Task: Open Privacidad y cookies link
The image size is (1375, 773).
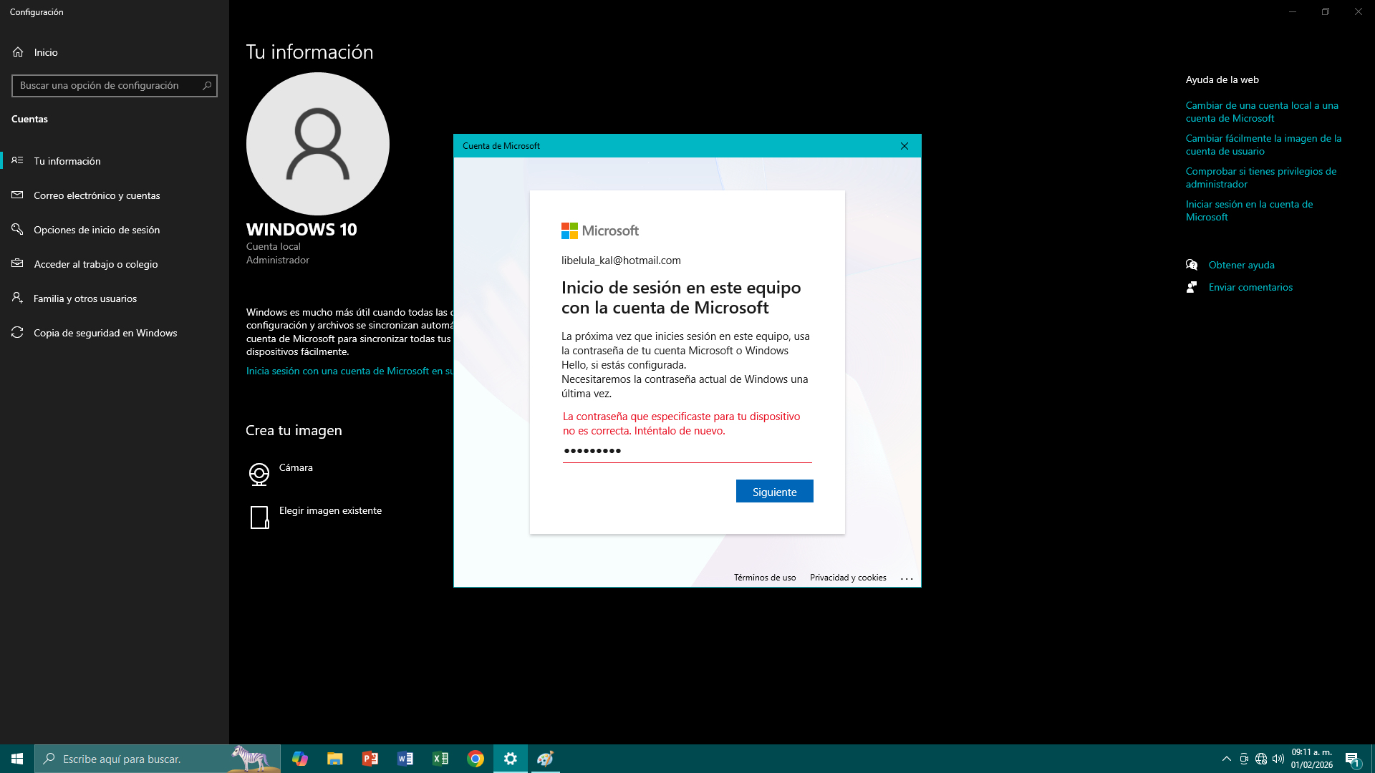Action: [x=848, y=578]
